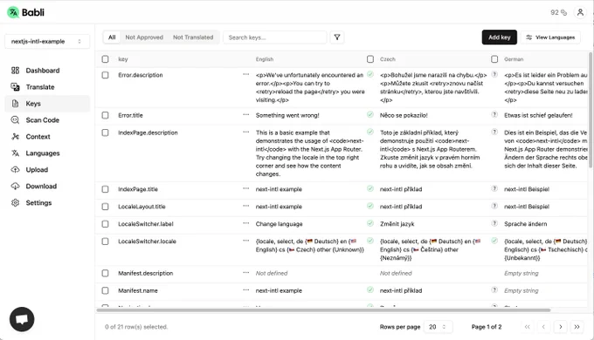Select all rows with the key header checkbox
Image resolution: width=594 pixels, height=340 pixels.
pos(106,59)
